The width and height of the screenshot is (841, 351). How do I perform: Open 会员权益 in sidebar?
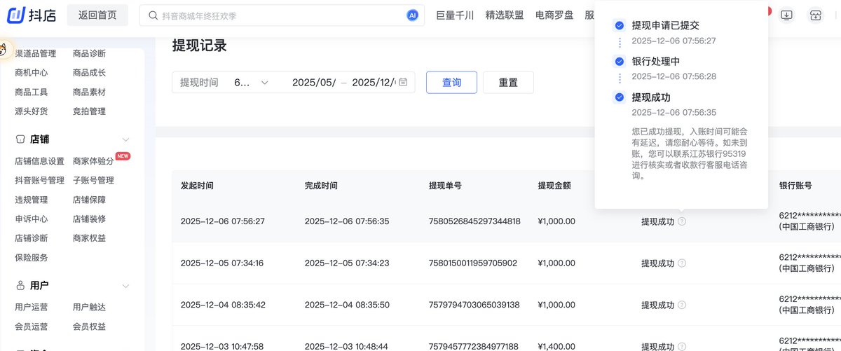coord(89,326)
